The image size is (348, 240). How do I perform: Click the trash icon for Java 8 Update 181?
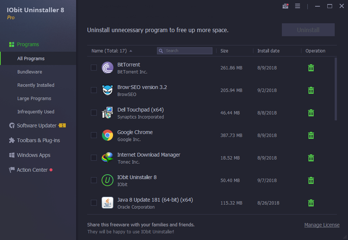point(311,203)
